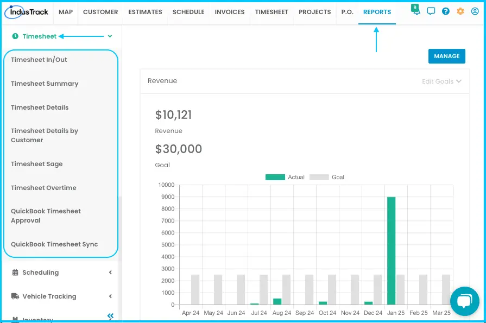Open QuickBook Timesheet Approval report
The image size is (486, 323).
pos(46,216)
